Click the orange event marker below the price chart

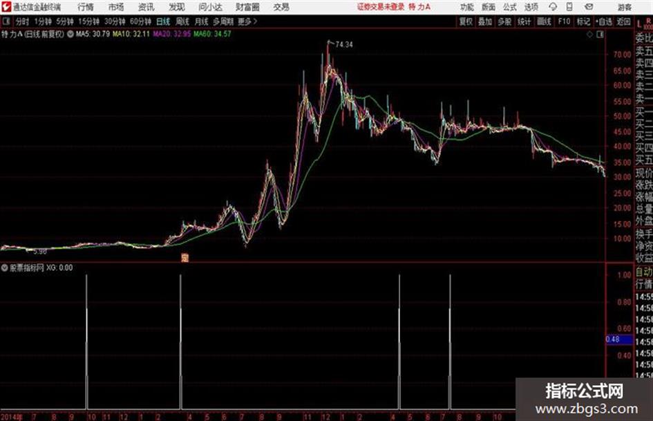[185, 258]
